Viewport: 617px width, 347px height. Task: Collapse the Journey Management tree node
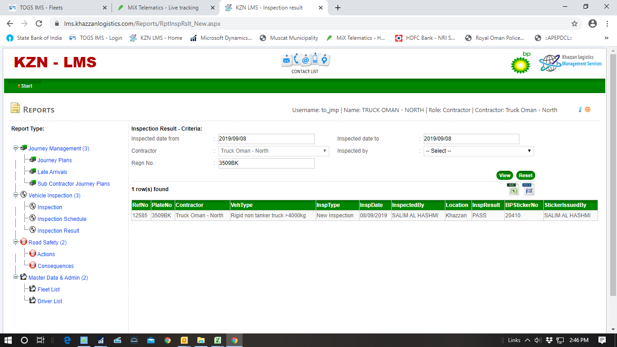point(16,148)
